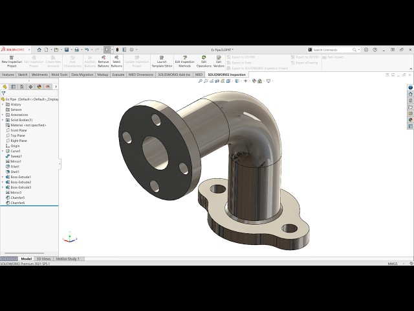This screenshot has height=311, width=414.
Task: Activate the Select cursor tool
Action: click(107, 50)
